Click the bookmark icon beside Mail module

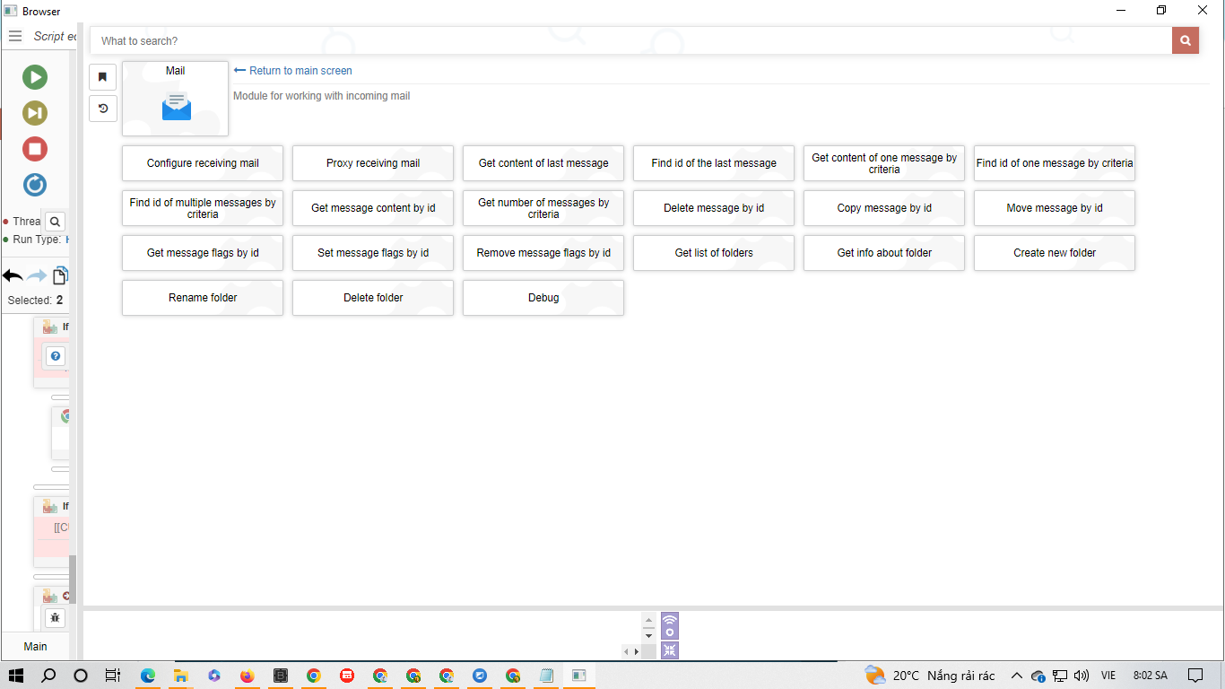click(x=103, y=77)
